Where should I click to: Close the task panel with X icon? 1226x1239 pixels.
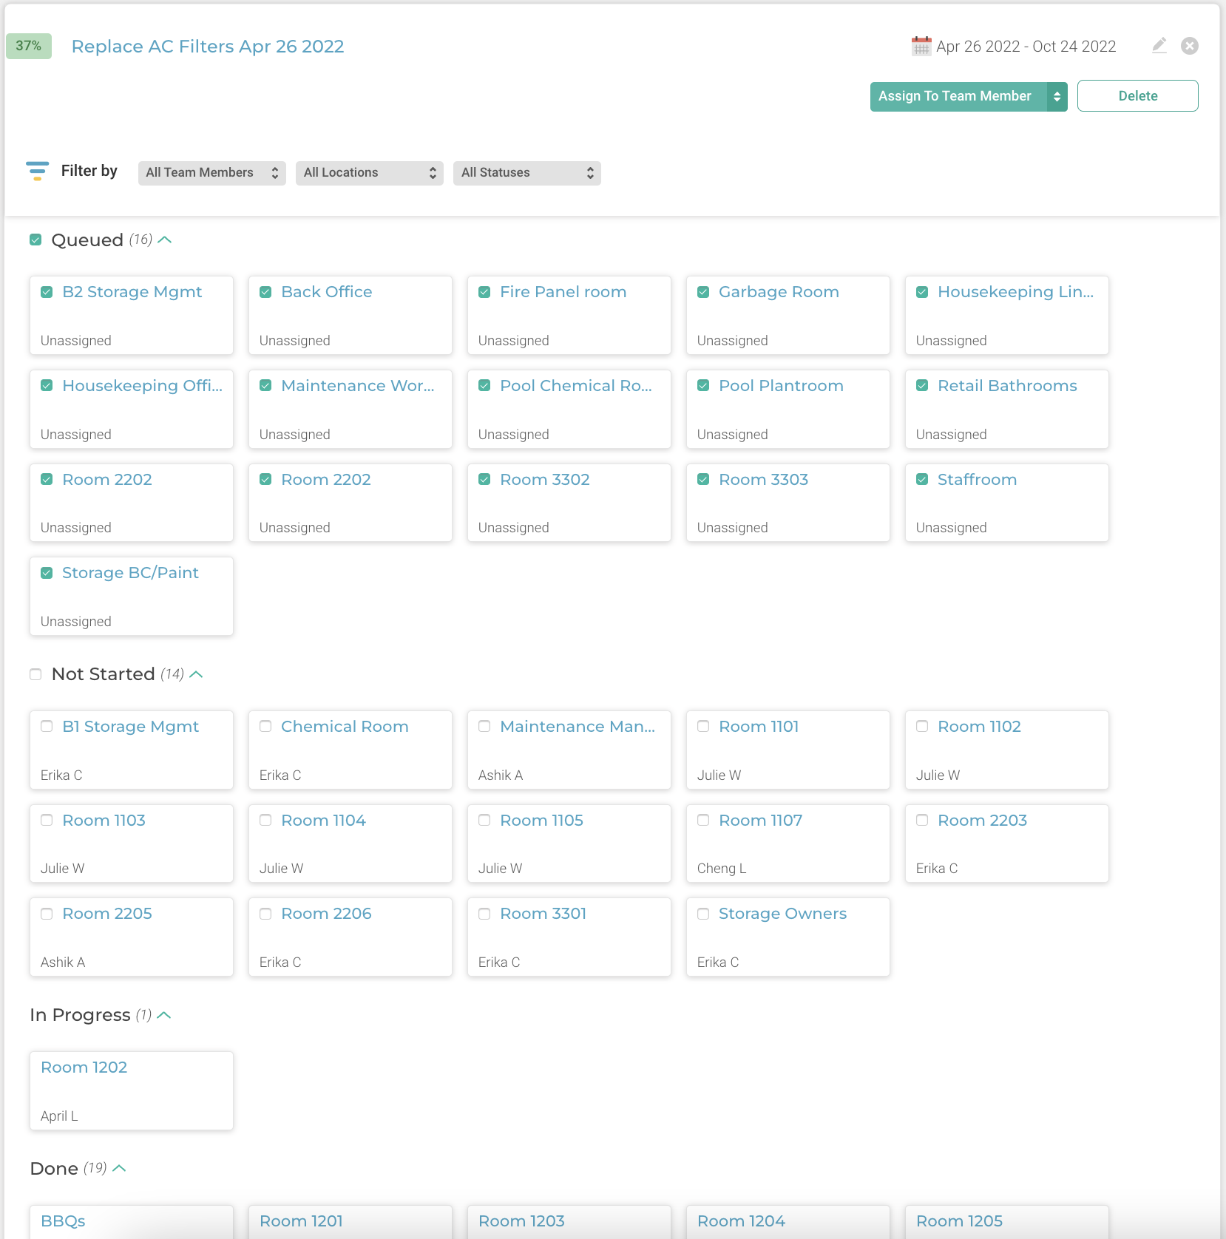click(1190, 46)
